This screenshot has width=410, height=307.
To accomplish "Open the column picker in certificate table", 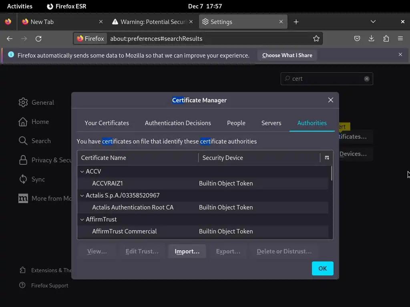I will (327, 157).
